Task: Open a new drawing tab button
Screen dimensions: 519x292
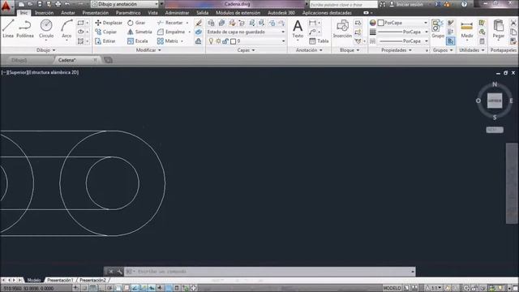Action: 108,60
